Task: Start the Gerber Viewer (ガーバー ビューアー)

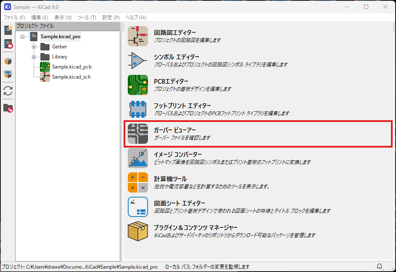Action: [137, 134]
